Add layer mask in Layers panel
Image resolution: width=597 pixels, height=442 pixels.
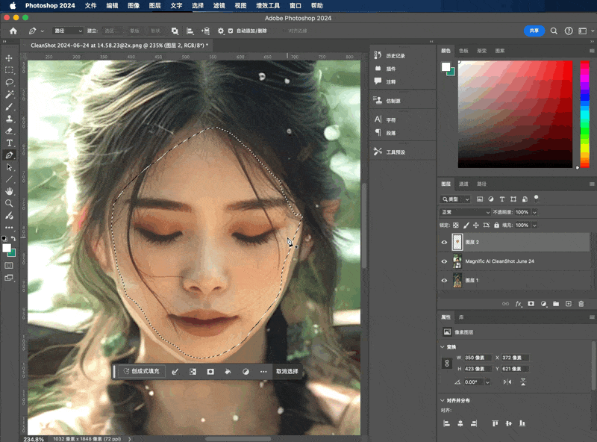pyautogui.click(x=531, y=304)
